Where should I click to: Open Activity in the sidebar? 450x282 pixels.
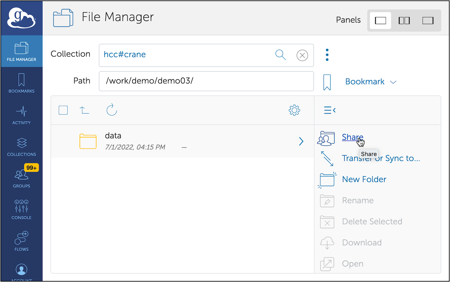(22, 115)
